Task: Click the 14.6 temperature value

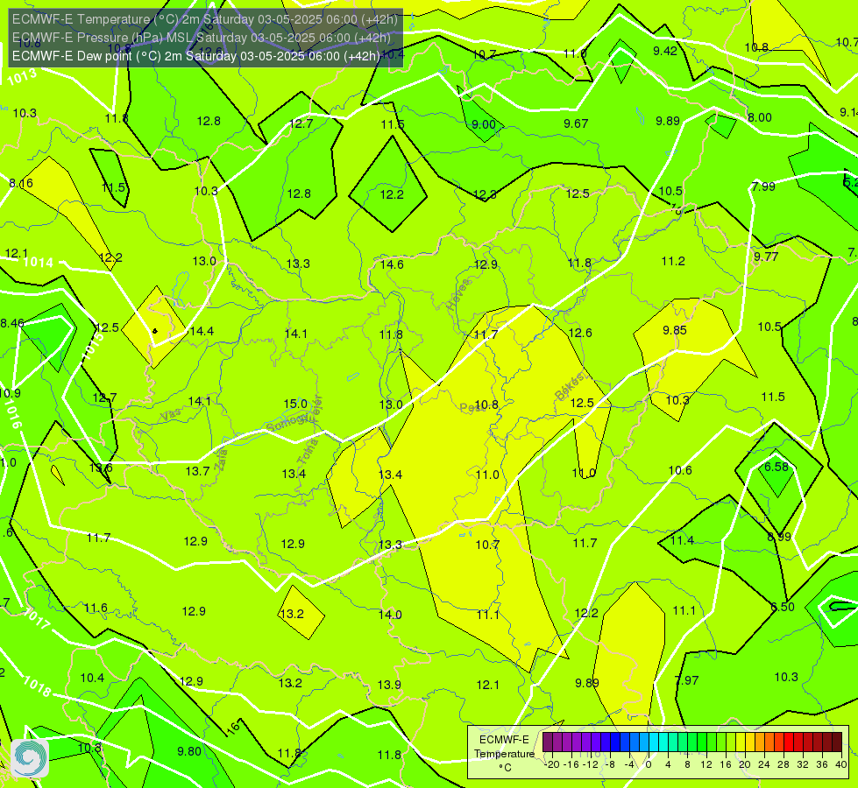Action: [392, 264]
